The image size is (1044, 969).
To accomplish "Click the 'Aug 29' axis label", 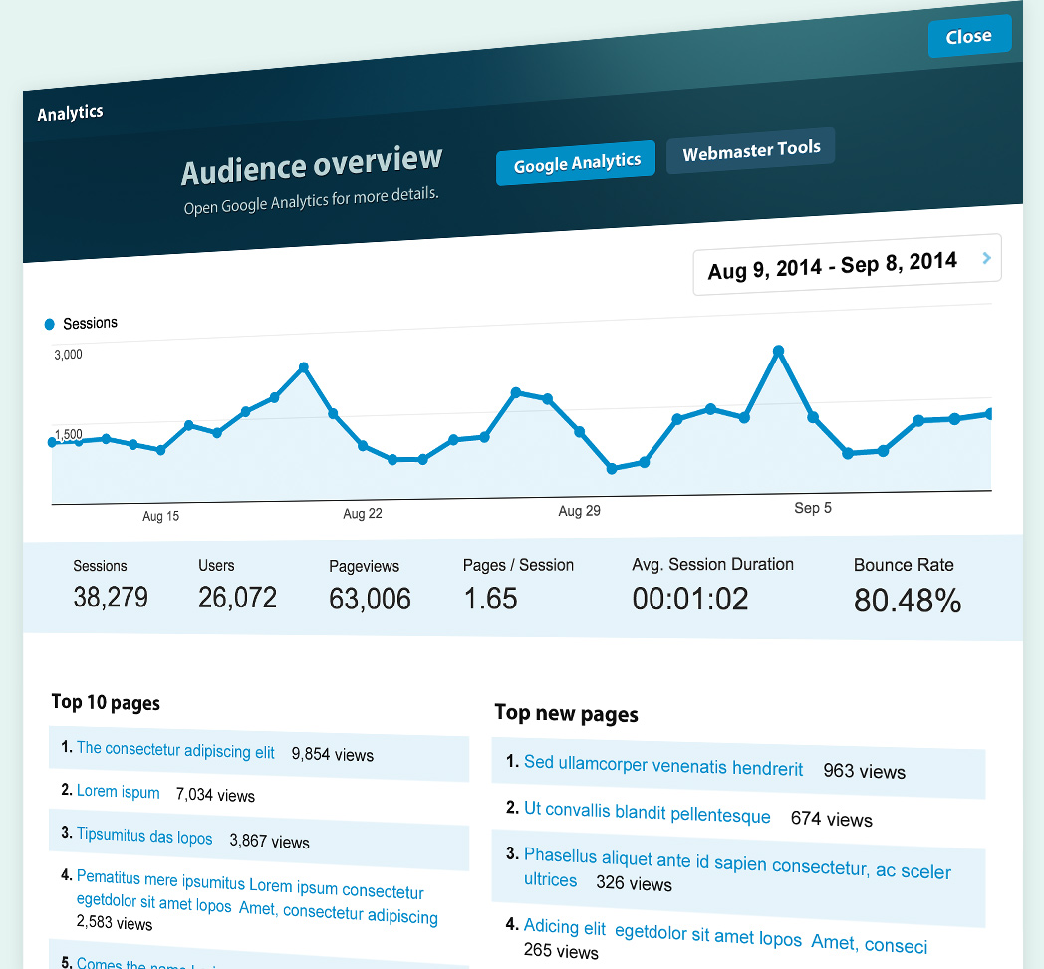I will 579,511.
